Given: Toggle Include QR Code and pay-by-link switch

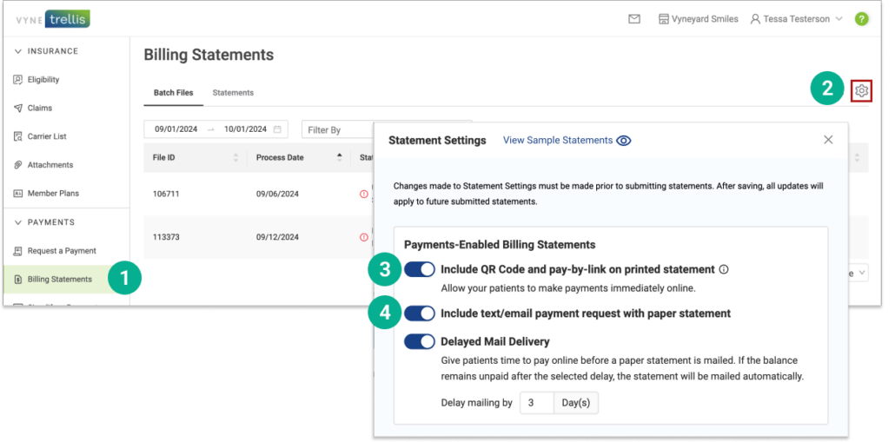Looking at the screenshot, I should click(x=420, y=269).
